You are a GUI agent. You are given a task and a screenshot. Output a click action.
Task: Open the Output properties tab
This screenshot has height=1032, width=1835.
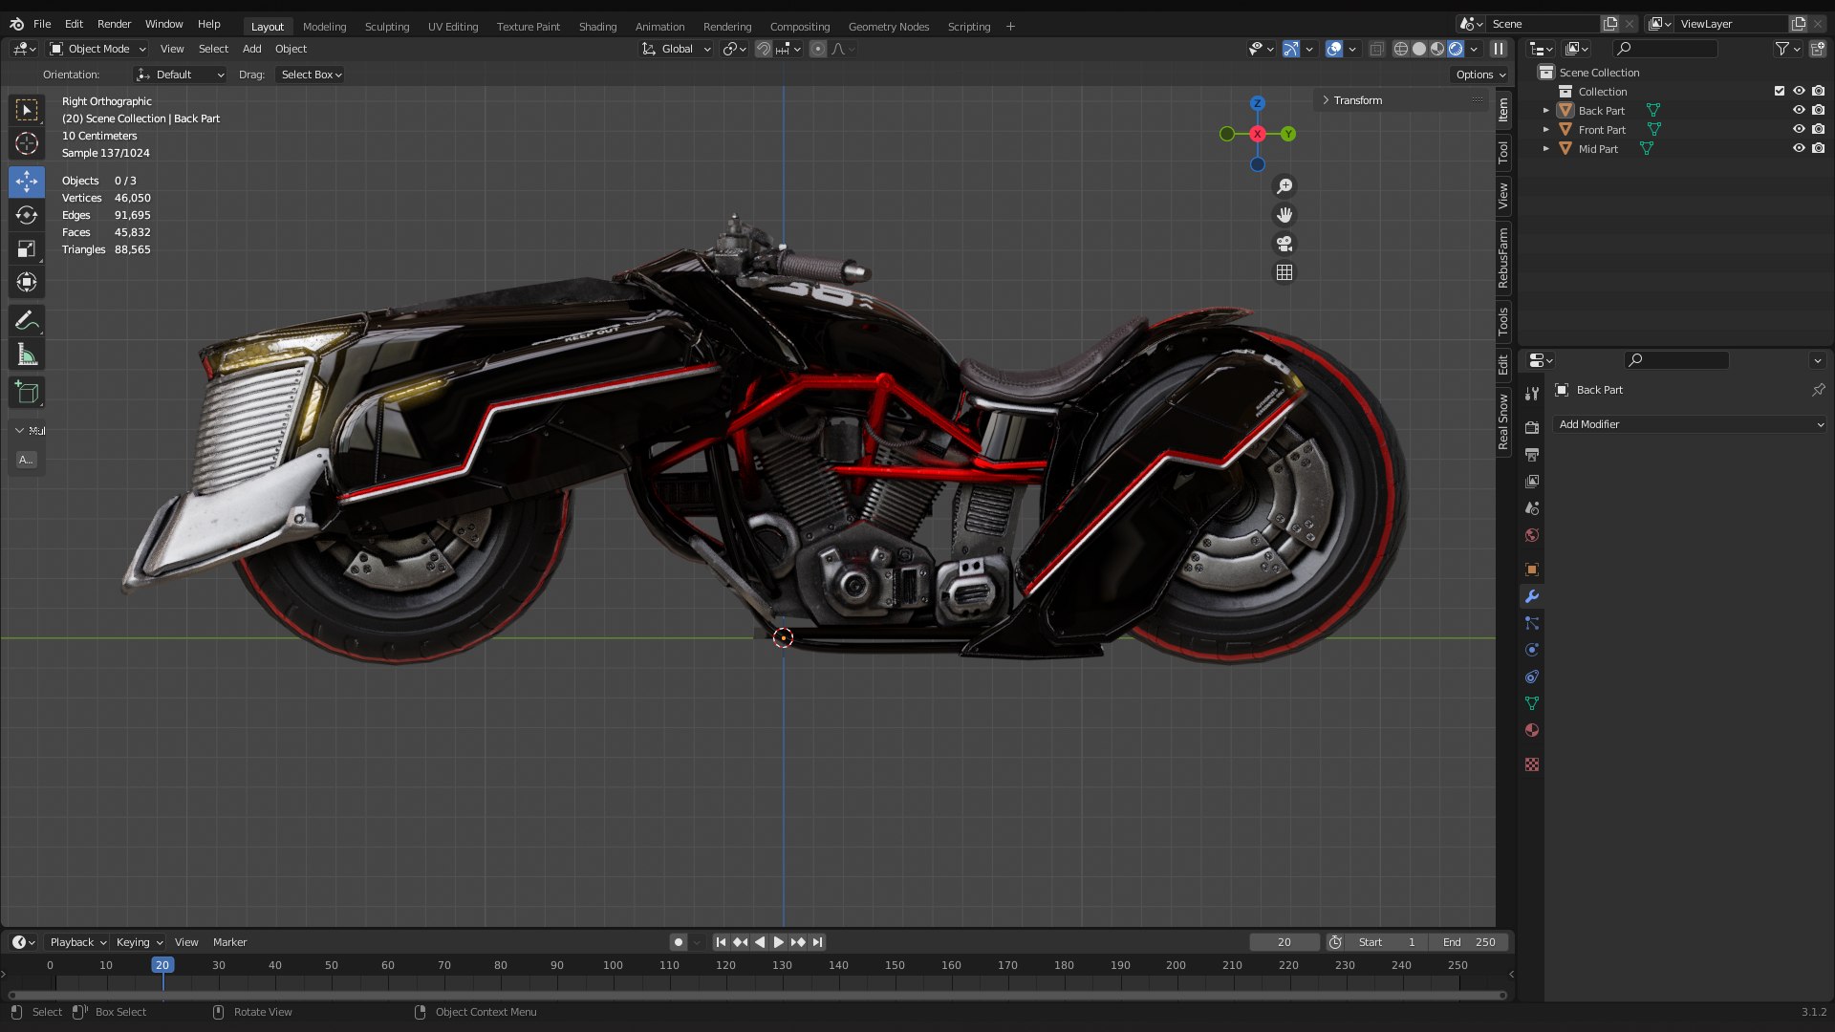click(x=1532, y=454)
